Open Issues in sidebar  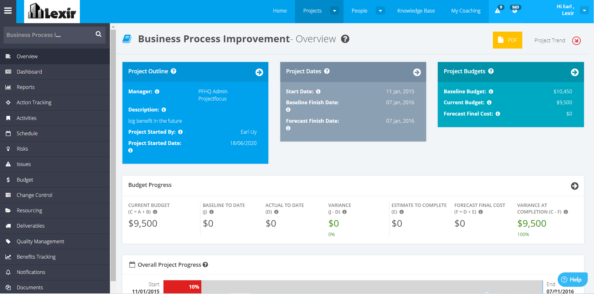(x=55, y=164)
